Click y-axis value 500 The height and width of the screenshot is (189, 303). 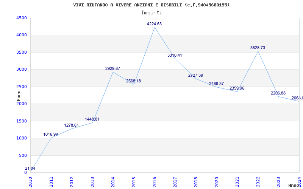[23, 155]
